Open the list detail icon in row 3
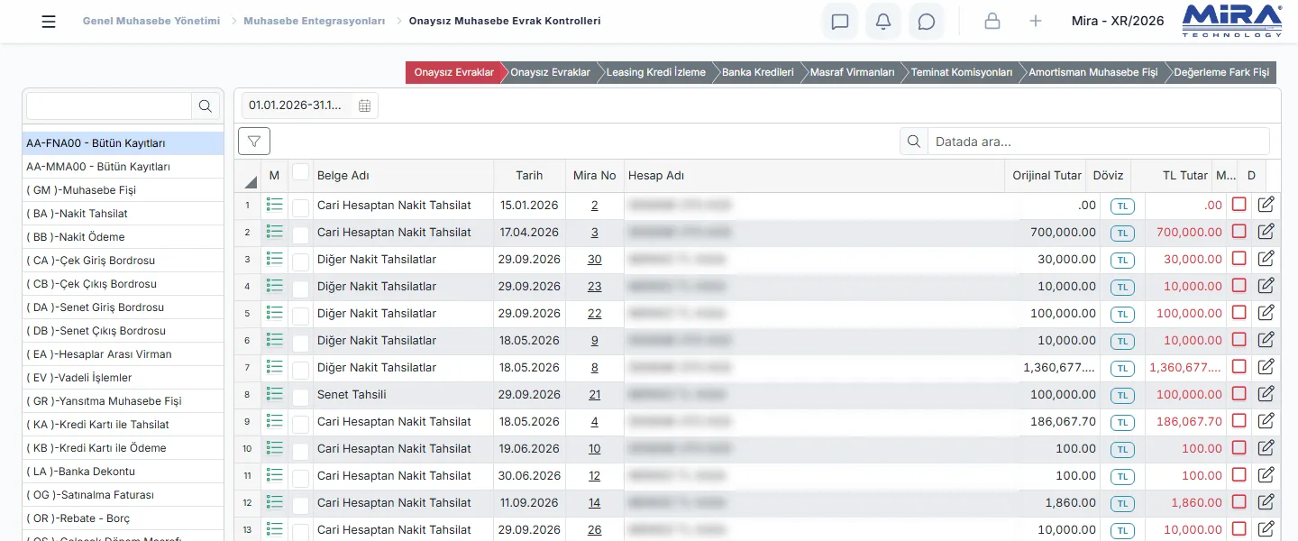 275,259
